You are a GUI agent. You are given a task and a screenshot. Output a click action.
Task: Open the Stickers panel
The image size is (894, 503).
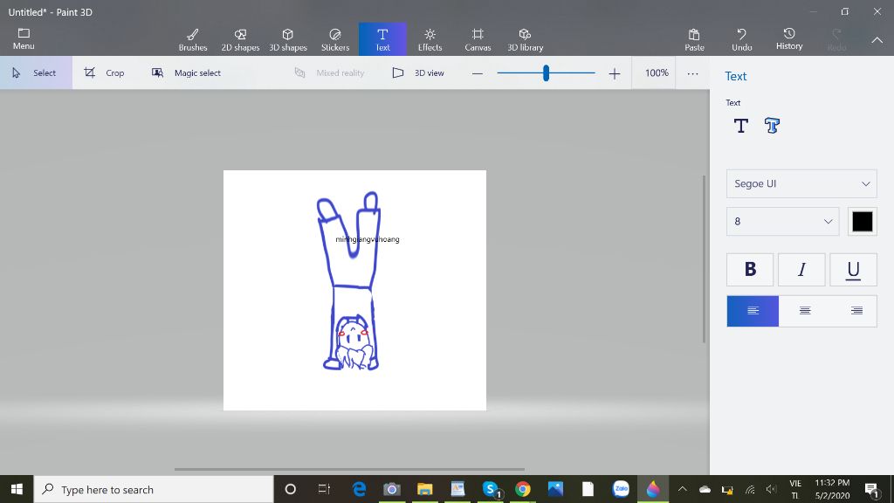coord(335,39)
